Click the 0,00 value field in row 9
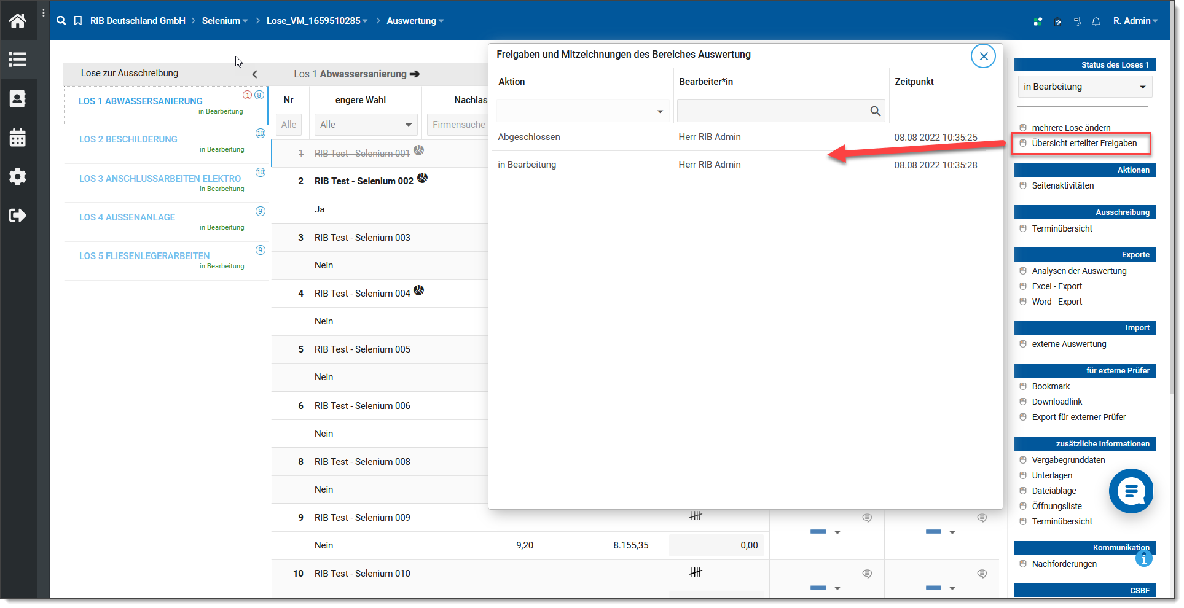 pos(716,545)
